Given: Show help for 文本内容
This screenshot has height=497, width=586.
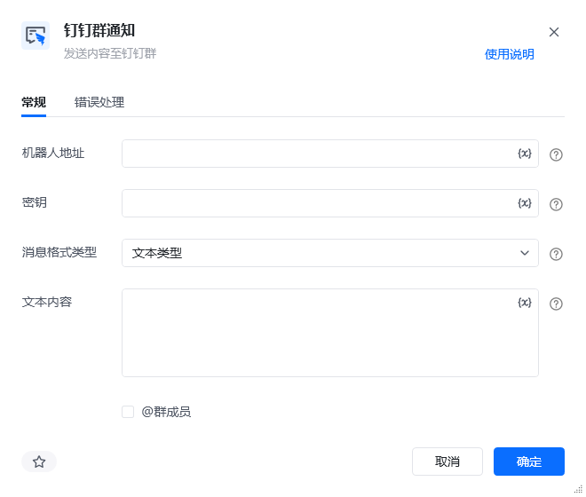Looking at the screenshot, I should point(556,304).
